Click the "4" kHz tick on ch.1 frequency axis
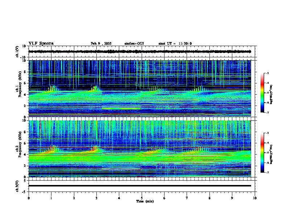287x222 pixels. [x=25, y=95]
